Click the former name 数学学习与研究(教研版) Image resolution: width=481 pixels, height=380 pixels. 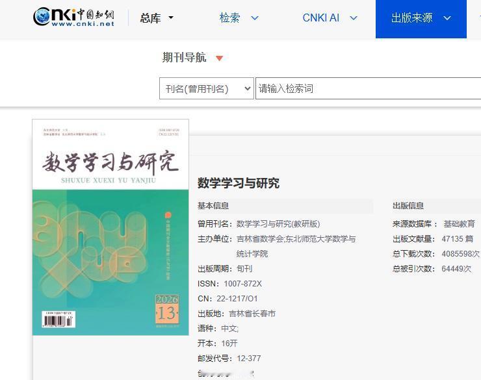click(x=278, y=223)
